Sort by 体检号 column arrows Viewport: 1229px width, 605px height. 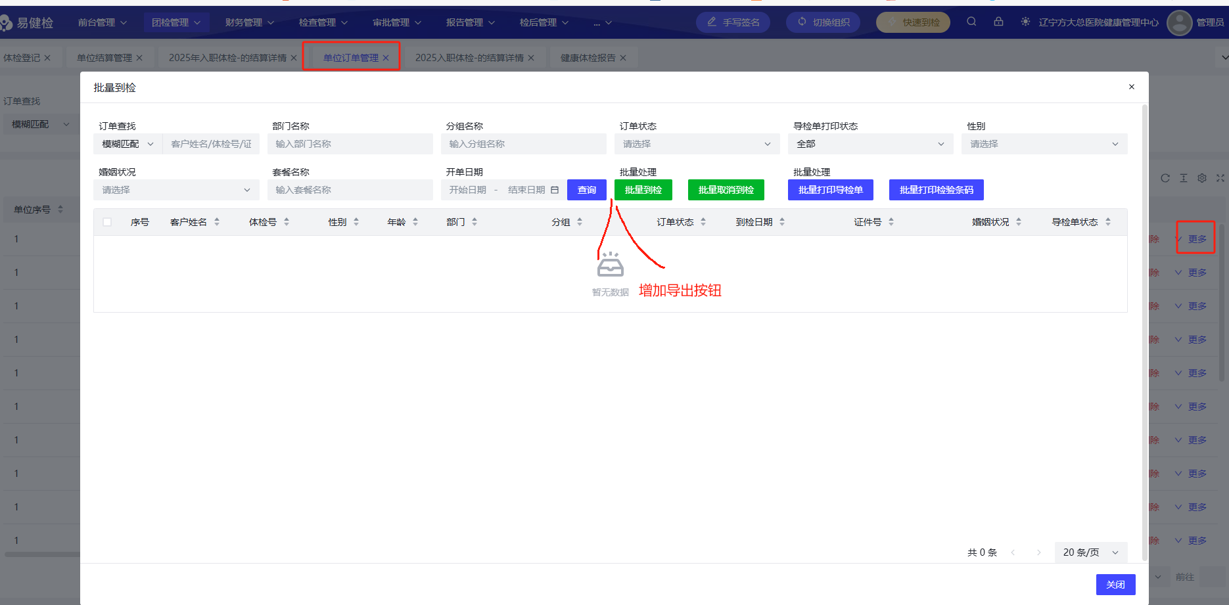point(287,222)
